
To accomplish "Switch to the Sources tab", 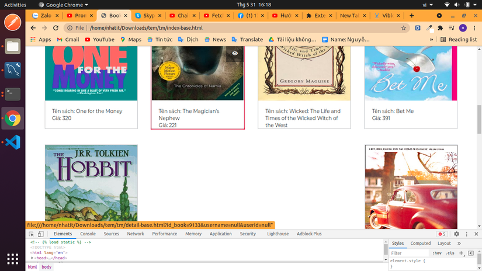I will pos(111,234).
